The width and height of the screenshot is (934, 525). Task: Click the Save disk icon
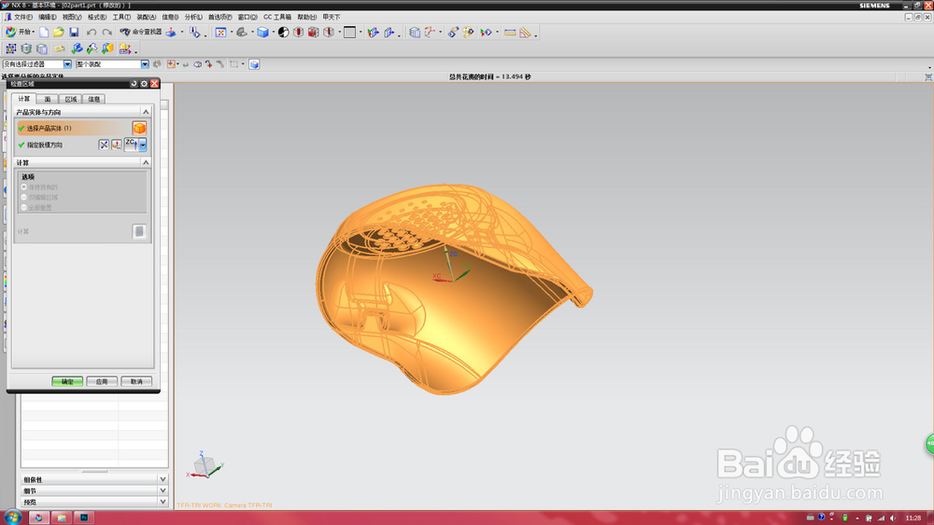[74, 32]
